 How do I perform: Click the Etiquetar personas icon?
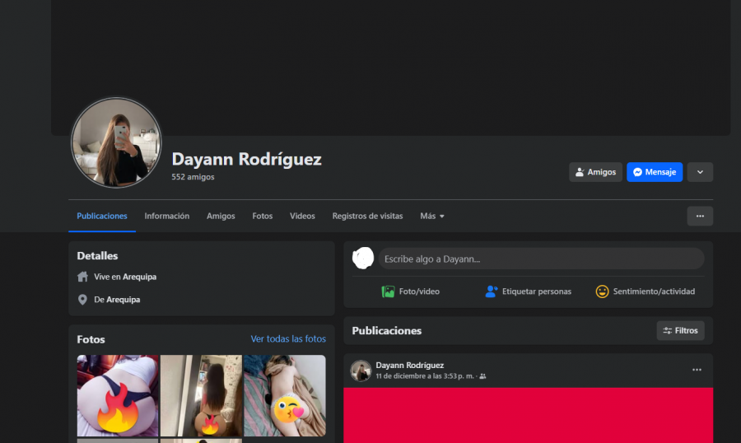(x=492, y=291)
